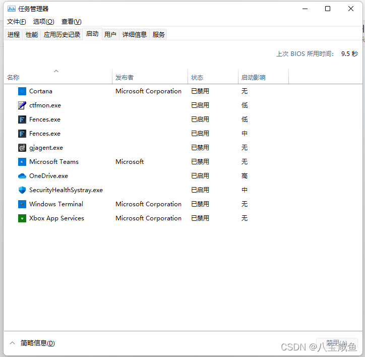
Task: Switch to the 性能 tab
Action: pyautogui.click(x=32, y=35)
